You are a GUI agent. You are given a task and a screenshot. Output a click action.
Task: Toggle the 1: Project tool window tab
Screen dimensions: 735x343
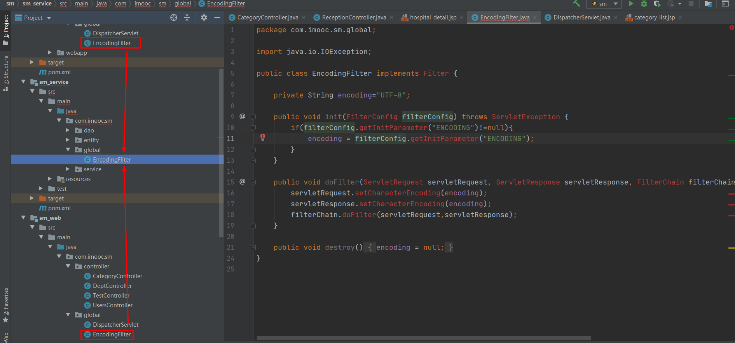click(5, 30)
